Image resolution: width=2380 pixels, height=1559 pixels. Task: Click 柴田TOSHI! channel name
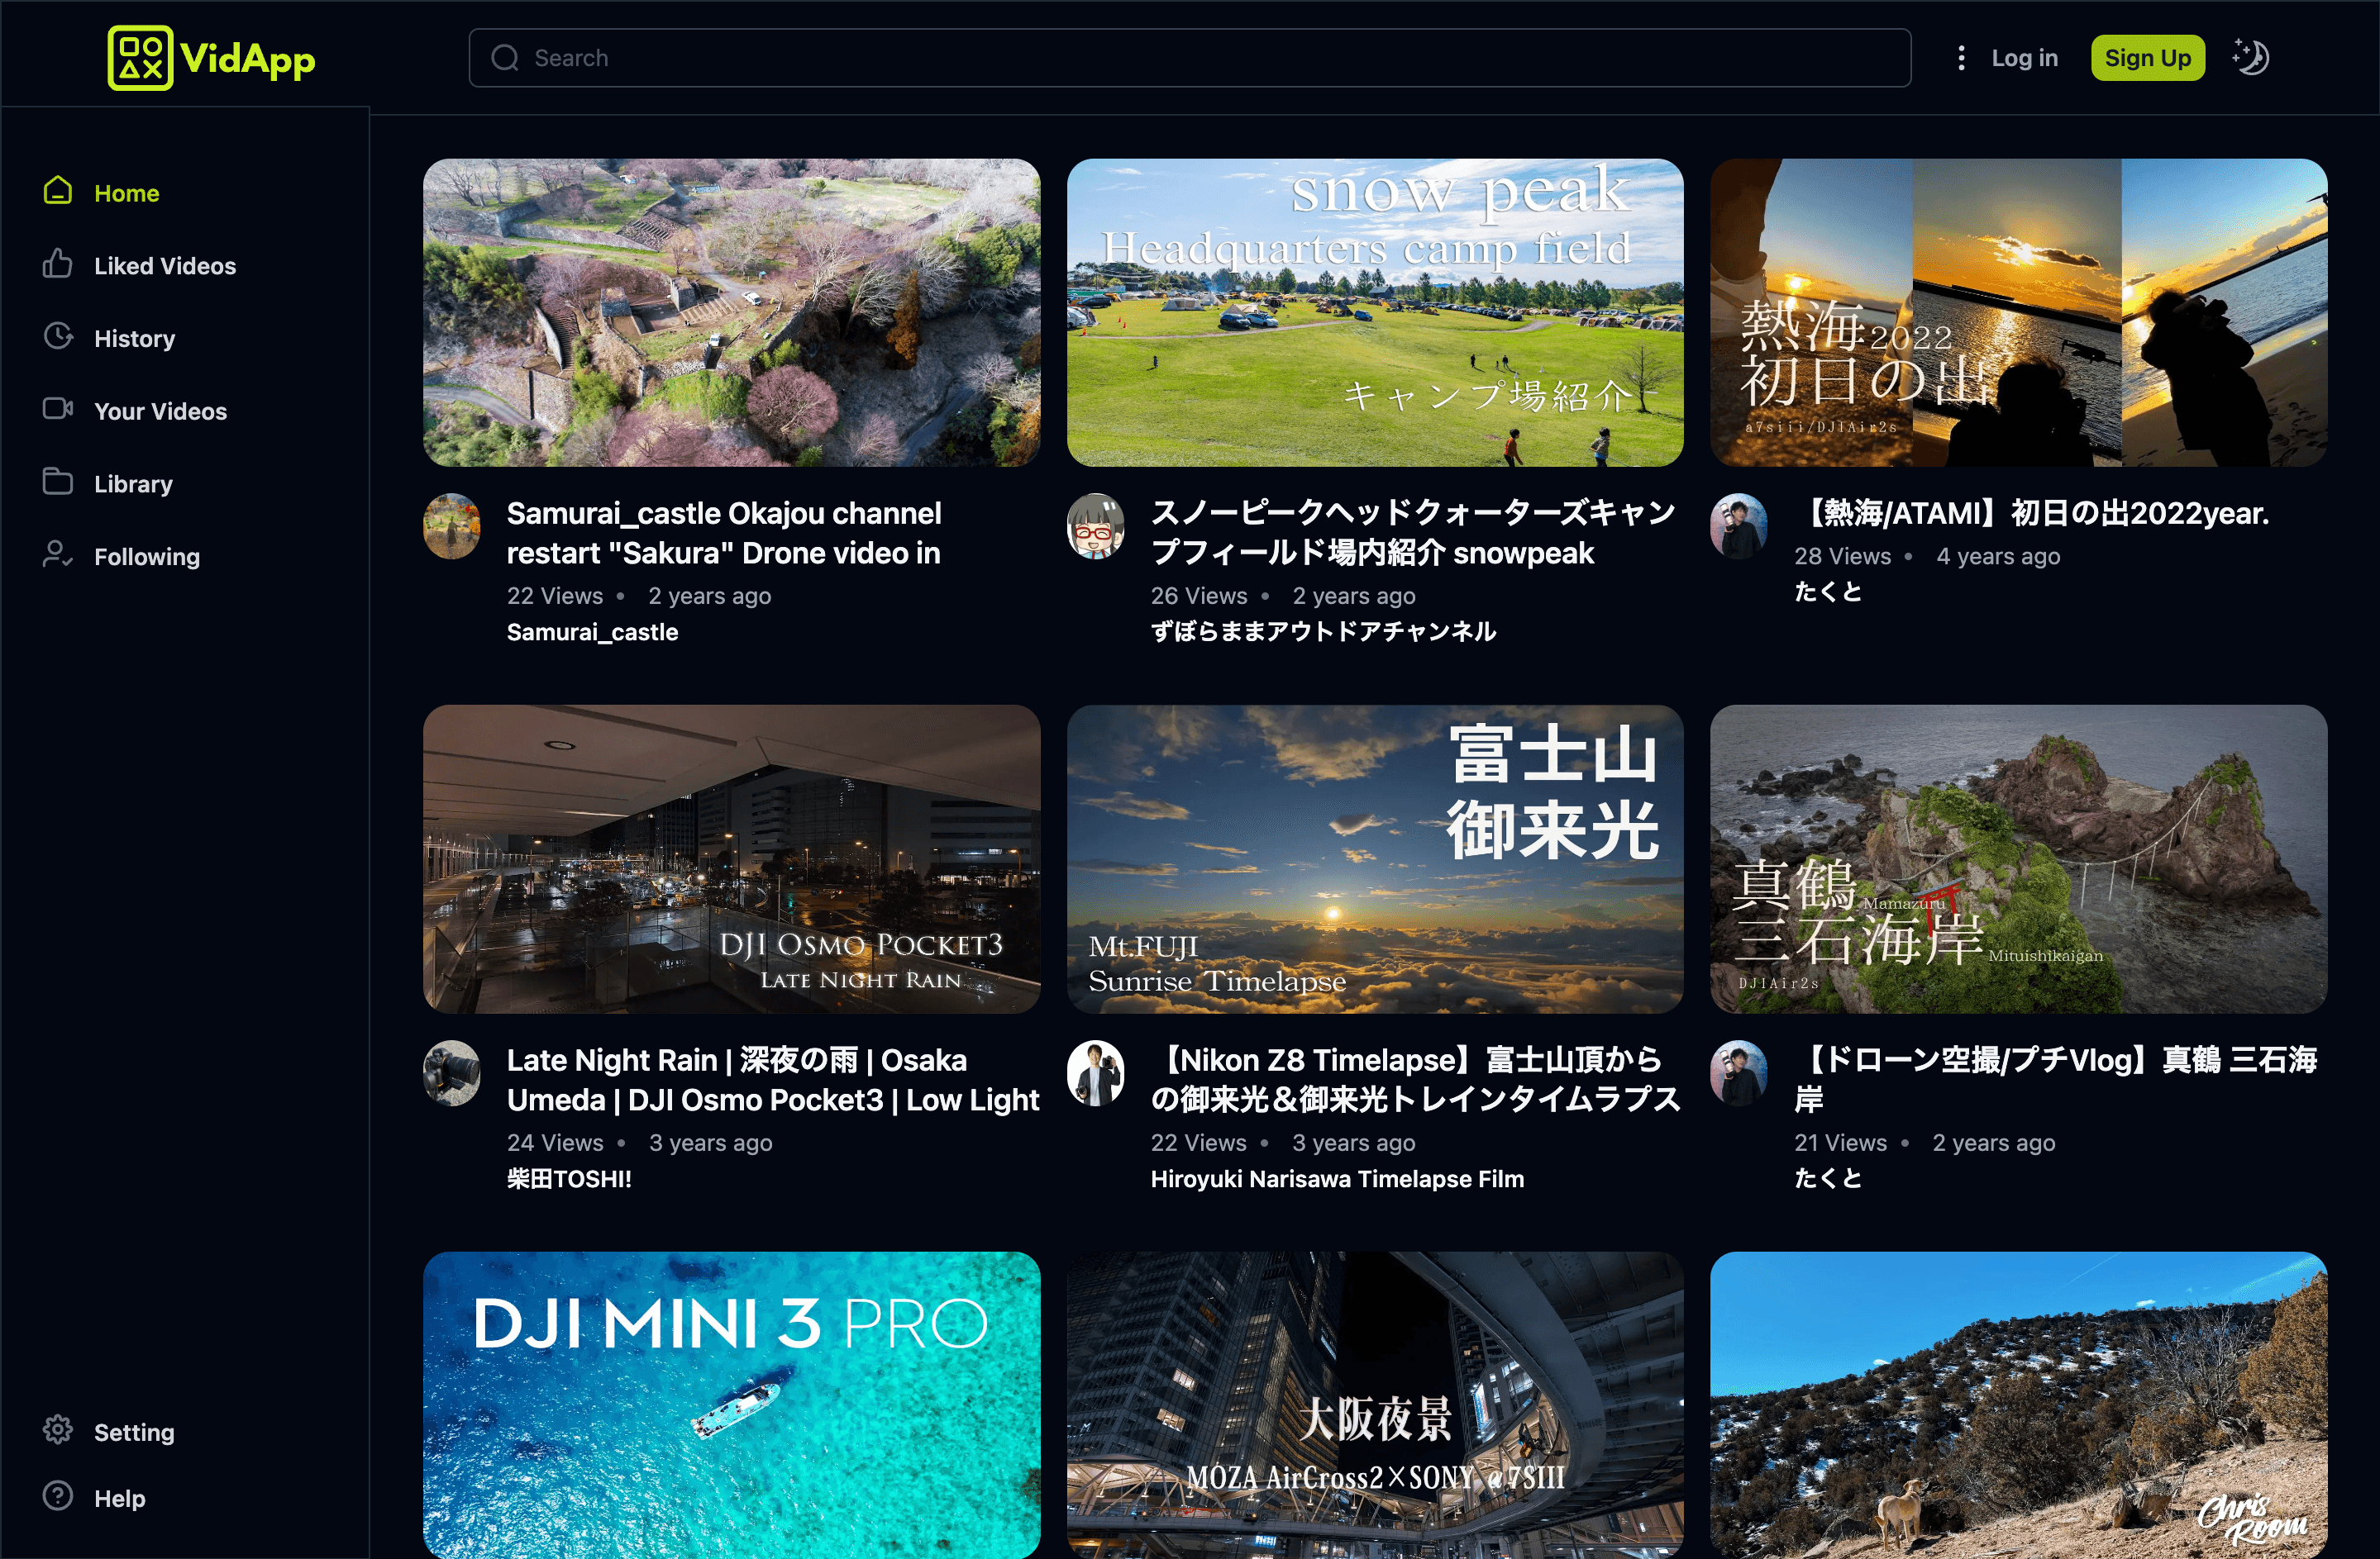[x=569, y=1179]
